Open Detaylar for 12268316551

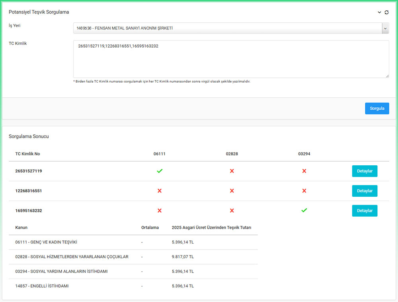pyautogui.click(x=365, y=191)
